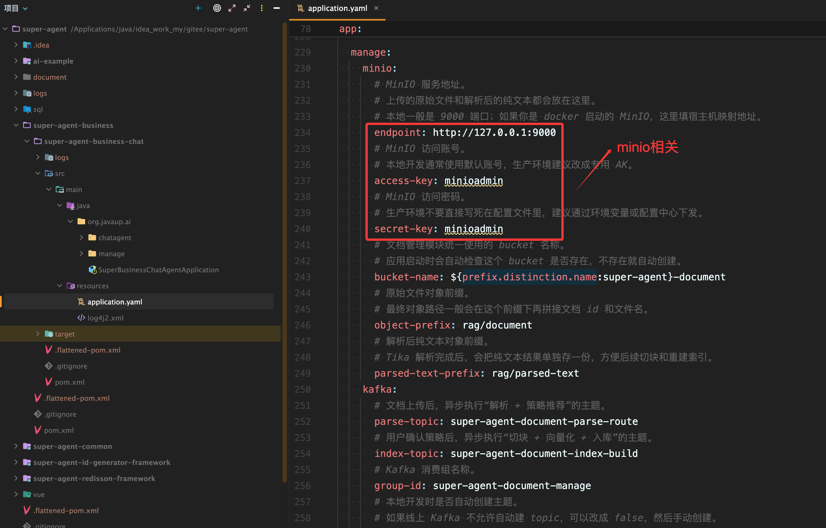Open log4j2.xml in resources folder

(x=105, y=318)
